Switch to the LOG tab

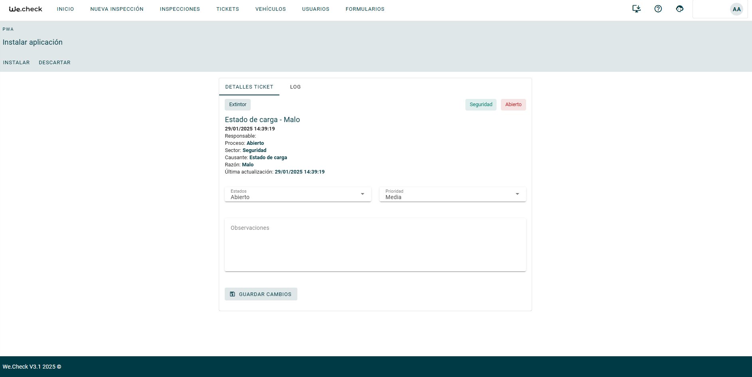(295, 87)
